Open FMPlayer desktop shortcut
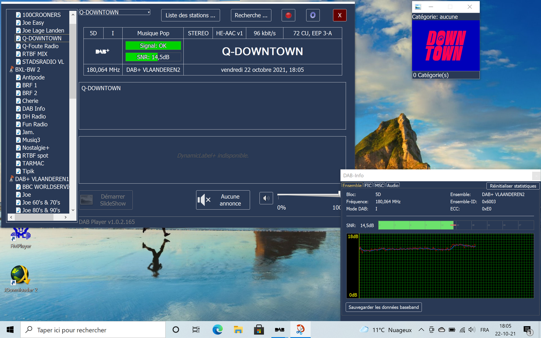This screenshot has width=541, height=338. (x=20, y=238)
